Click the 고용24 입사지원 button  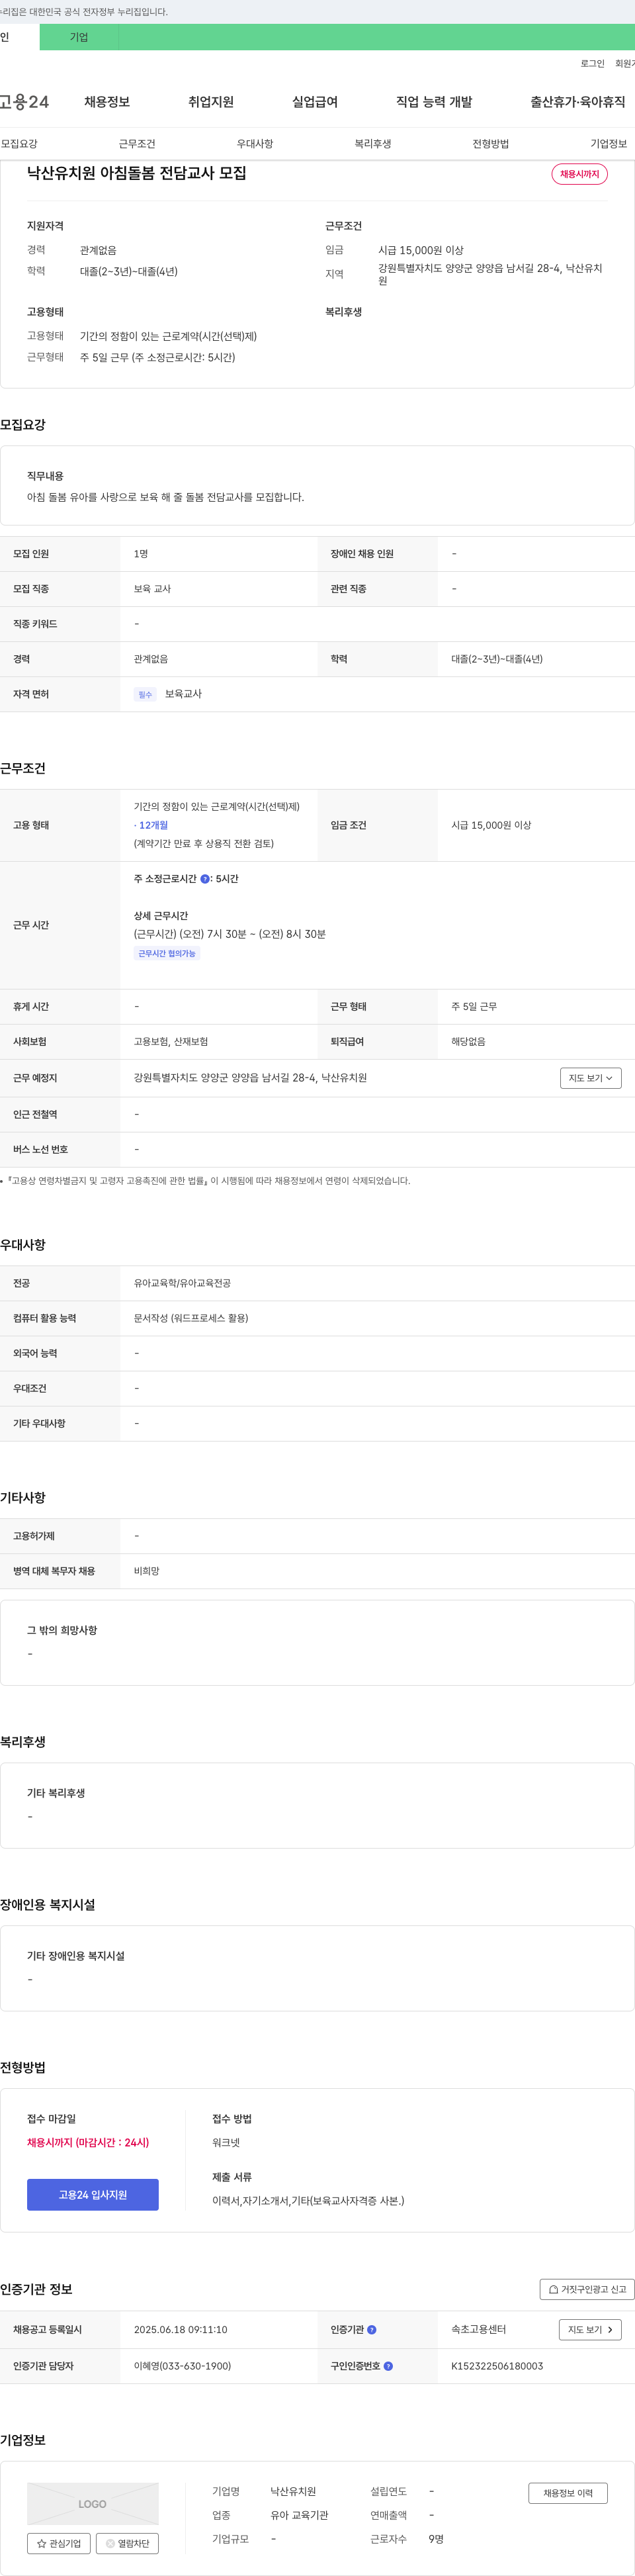pyautogui.click(x=92, y=2194)
